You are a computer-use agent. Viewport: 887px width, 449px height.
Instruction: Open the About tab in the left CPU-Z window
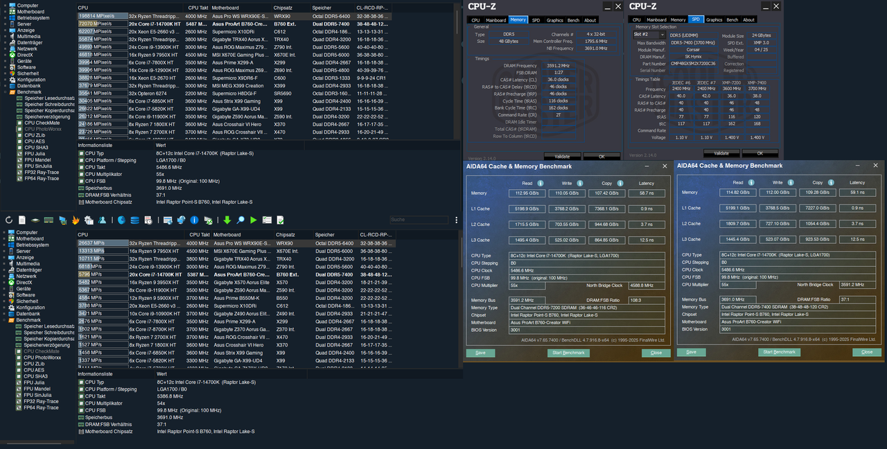click(x=590, y=20)
